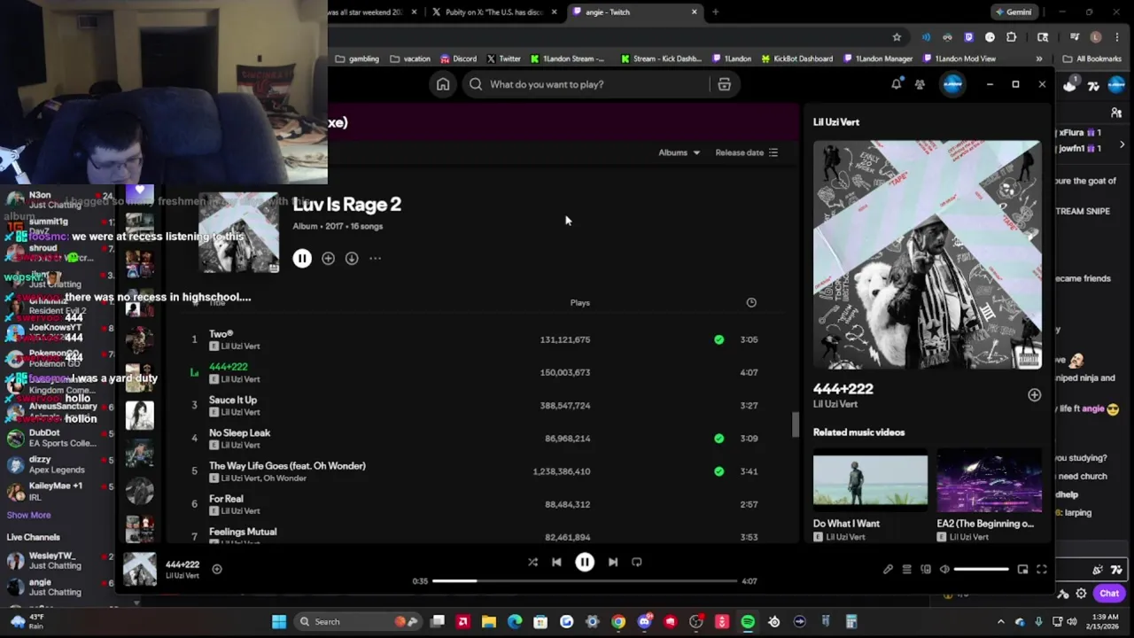Click album cover in Now Playing panel

point(927,254)
